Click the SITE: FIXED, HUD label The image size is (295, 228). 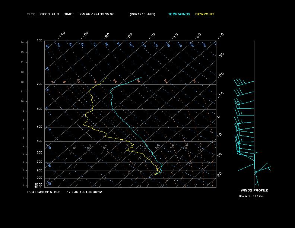[x=43, y=14]
